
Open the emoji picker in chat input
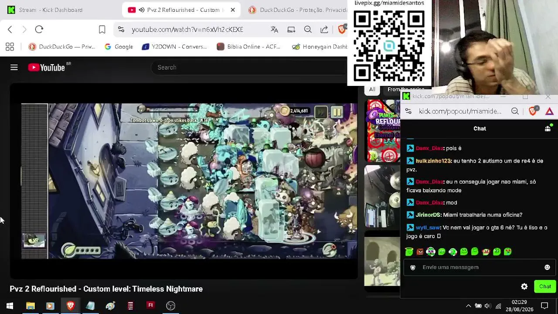coord(547,267)
